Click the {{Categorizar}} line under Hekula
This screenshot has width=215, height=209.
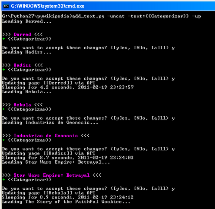tap(27, 109)
